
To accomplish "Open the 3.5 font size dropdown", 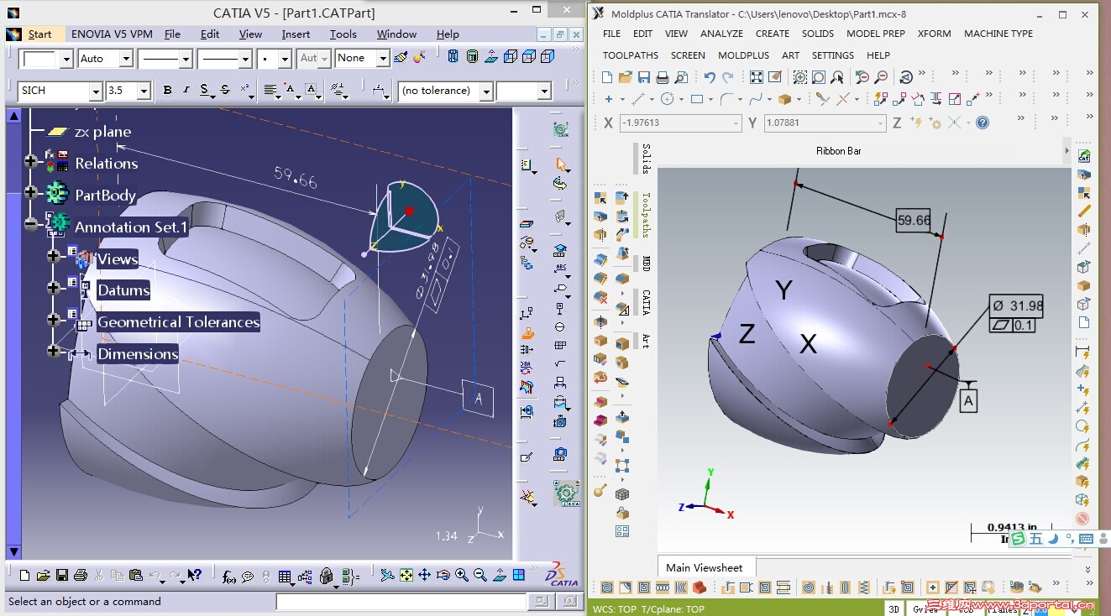I will tap(144, 91).
